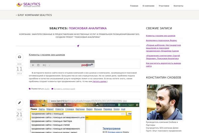Viewport: 199px width, 133px height.
Task: Open sidebar link «Разрыв шаблонов» Владимир Сурков
Action: pyautogui.click(x=163, y=48)
